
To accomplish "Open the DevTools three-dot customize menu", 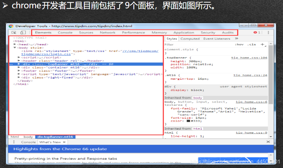I will point(268,32).
